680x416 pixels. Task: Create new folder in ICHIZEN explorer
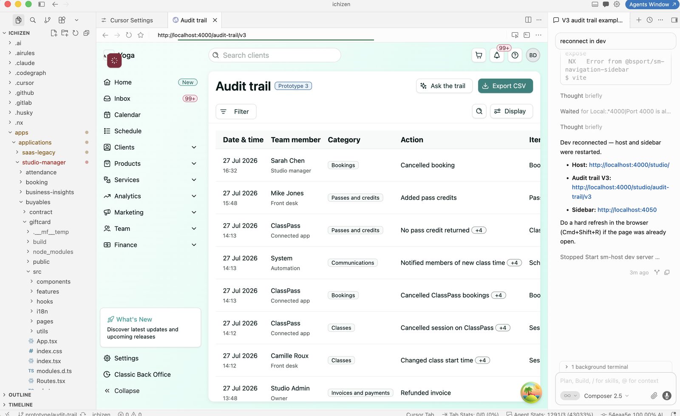(65, 33)
